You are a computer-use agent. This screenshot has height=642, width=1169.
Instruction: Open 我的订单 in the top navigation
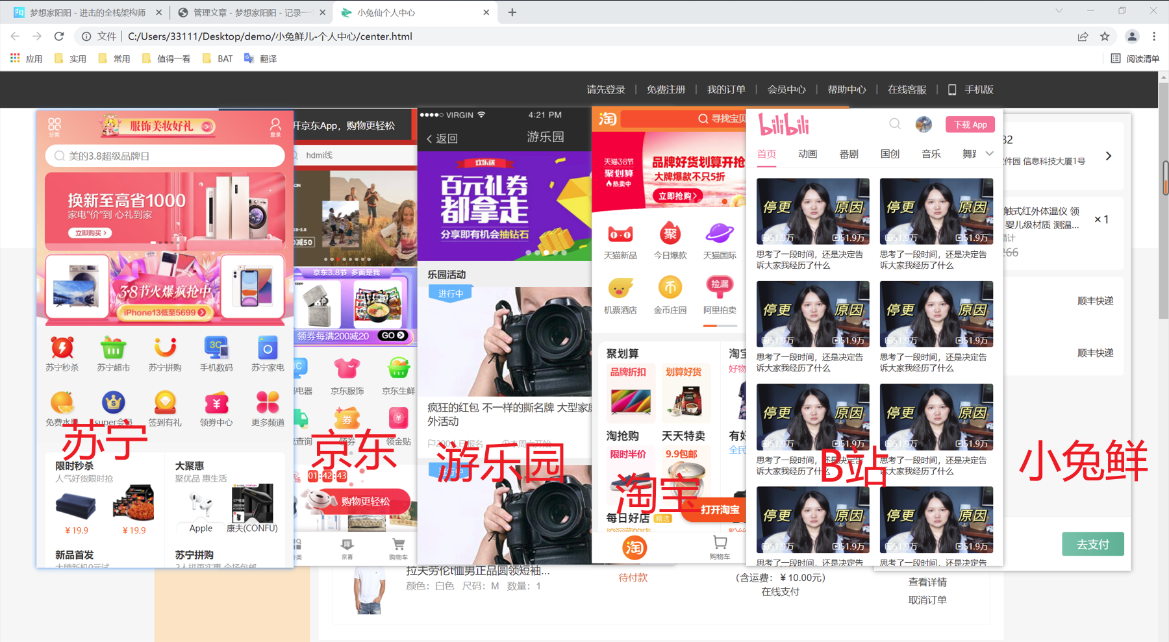pos(726,90)
